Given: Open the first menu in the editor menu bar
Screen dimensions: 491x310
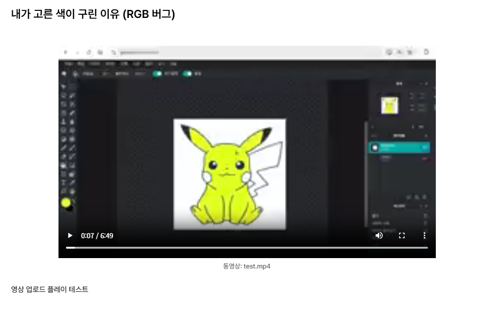Looking at the screenshot, I should tap(69, 63).
